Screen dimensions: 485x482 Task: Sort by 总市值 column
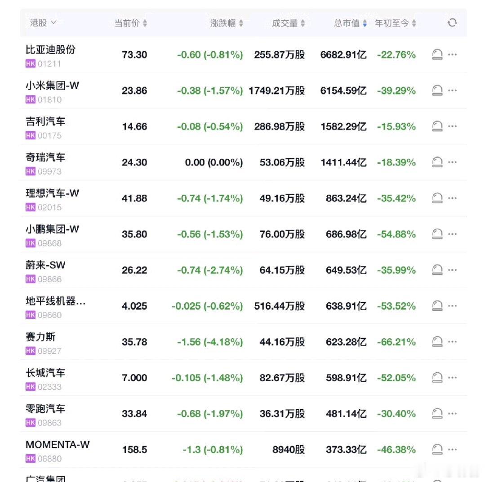coord(350,23)
